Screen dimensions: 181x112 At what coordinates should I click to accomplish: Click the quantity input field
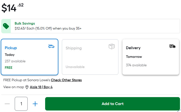(21, 104)
